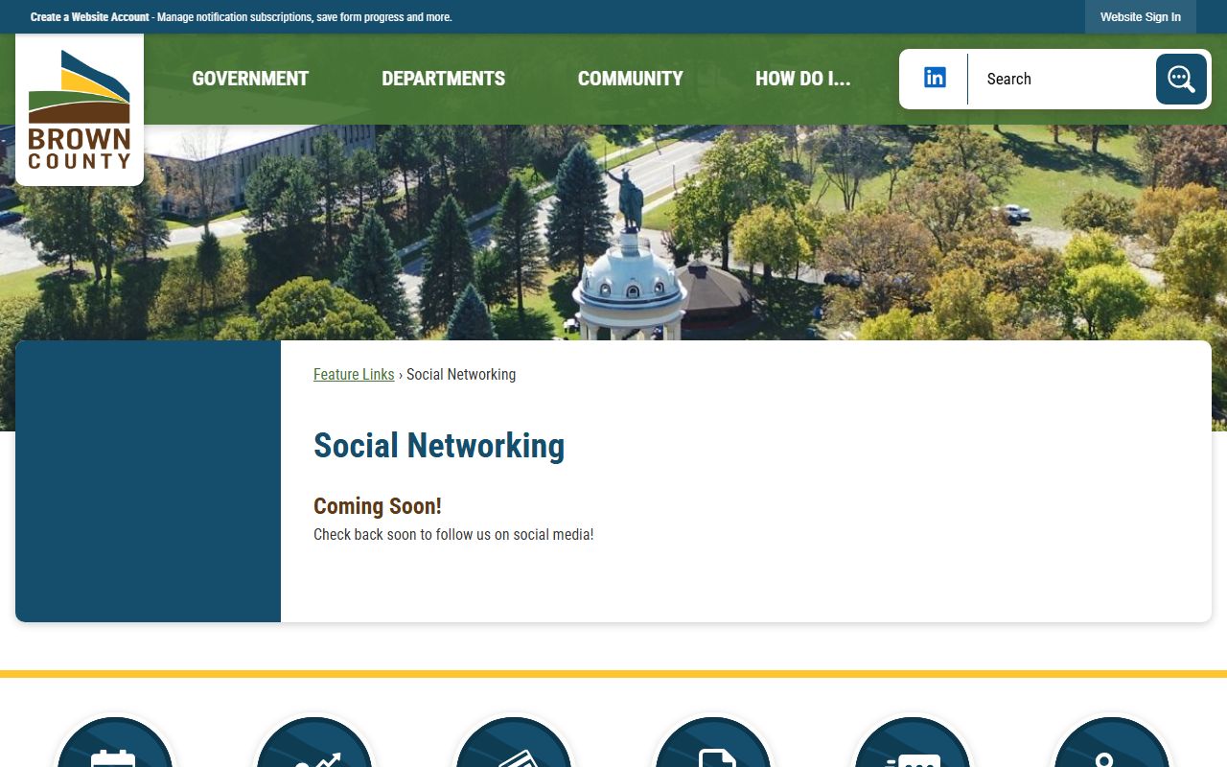Click the Website Sign In button
This screenshot has width=1227, height=767.
click(1141, 17)
